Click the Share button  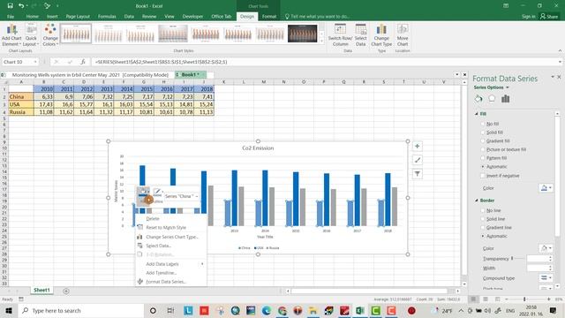point(549,17)
